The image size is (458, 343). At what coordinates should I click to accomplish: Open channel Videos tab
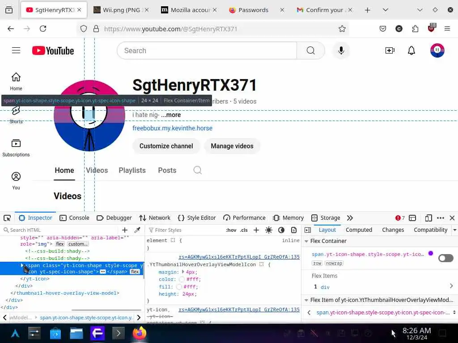coord(97,170)
